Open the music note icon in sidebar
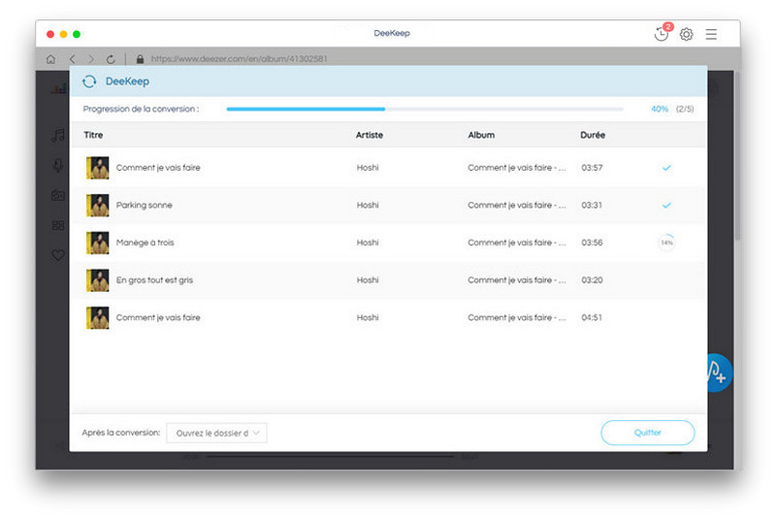Image resolution: width=776 pixels, height=520 pixels. point(58,135)
